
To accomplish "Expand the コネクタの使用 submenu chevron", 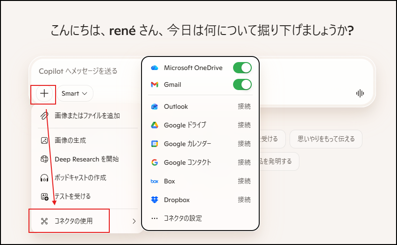I will (x=134, y=221).
